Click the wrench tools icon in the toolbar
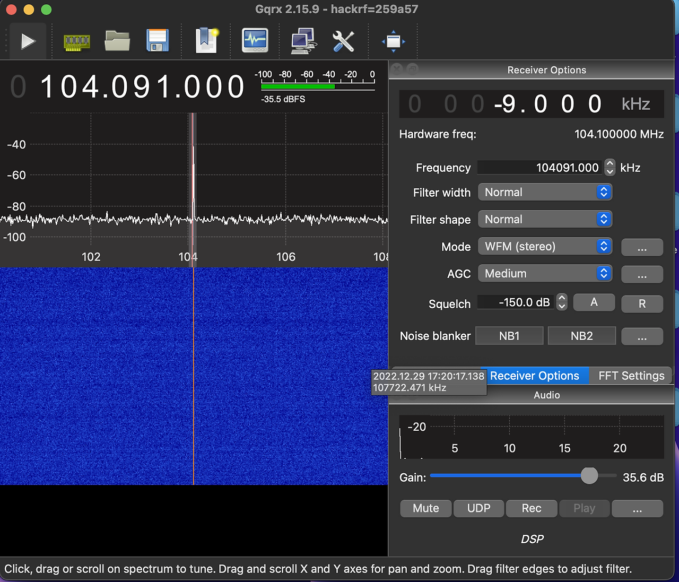The image size is (679, 582). (x=344, y=41)
